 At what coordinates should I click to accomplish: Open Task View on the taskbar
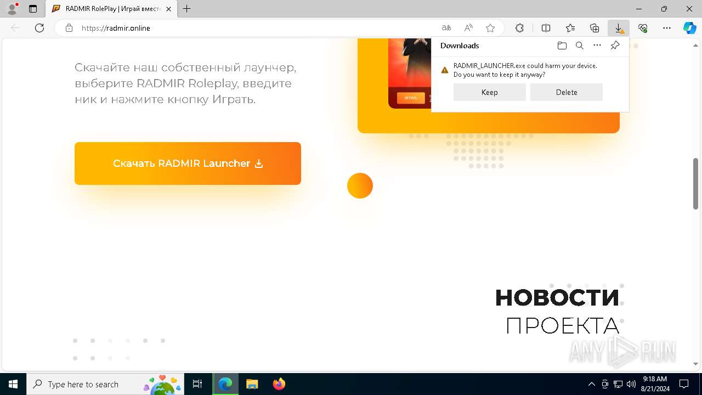[197, 384]
